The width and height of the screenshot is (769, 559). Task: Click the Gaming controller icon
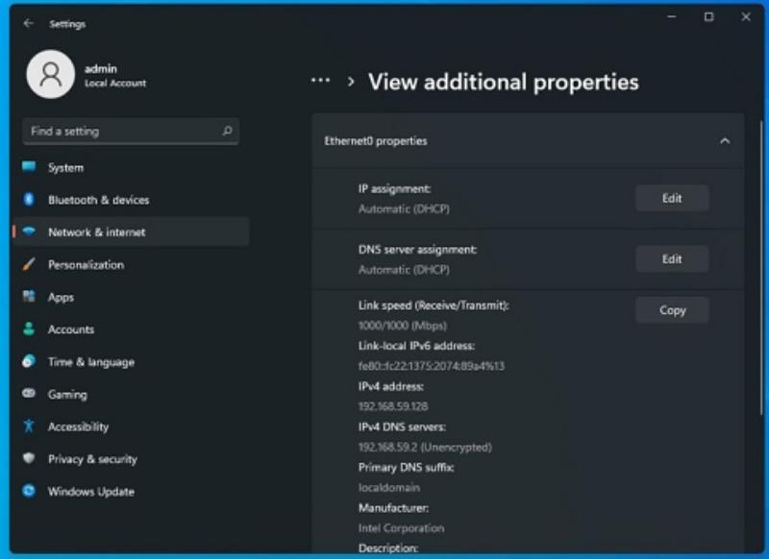point(29,394)
